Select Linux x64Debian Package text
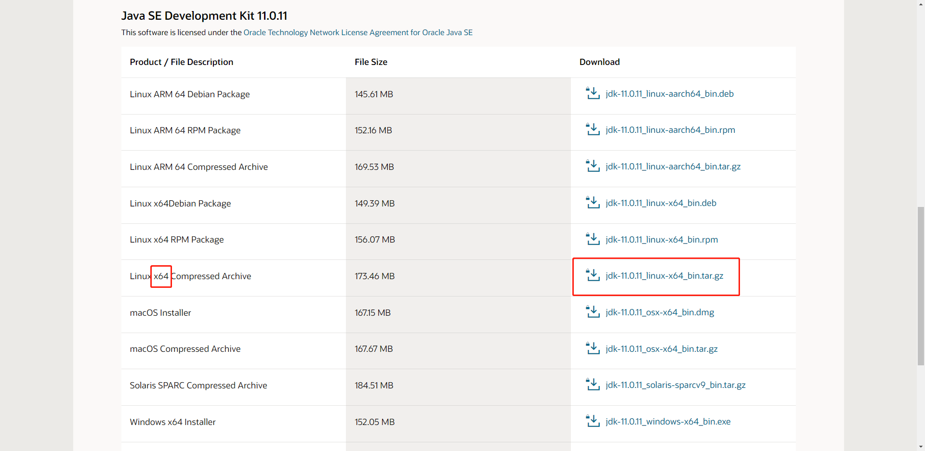This screenshot has height=451, width=925. pyautogui.click(x=180, y=204)
